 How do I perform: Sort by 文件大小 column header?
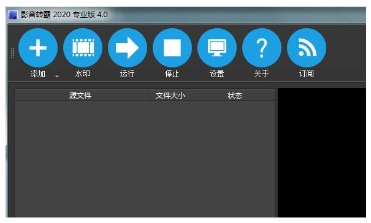170,96
